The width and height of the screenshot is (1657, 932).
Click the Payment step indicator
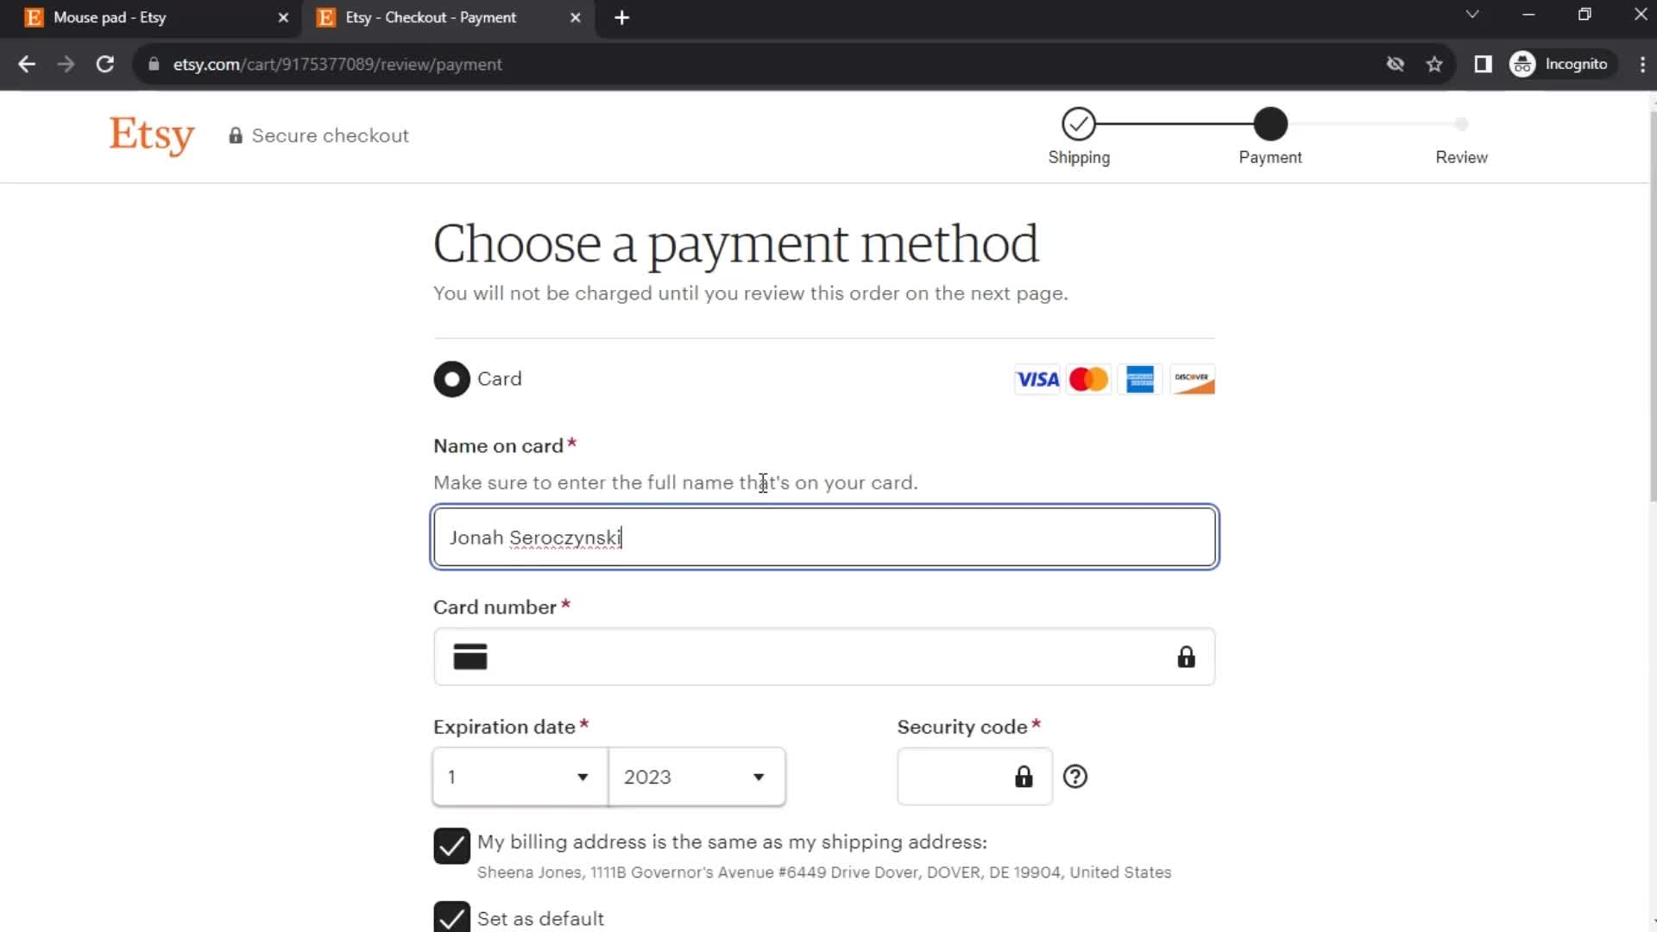click(1271, 123)
